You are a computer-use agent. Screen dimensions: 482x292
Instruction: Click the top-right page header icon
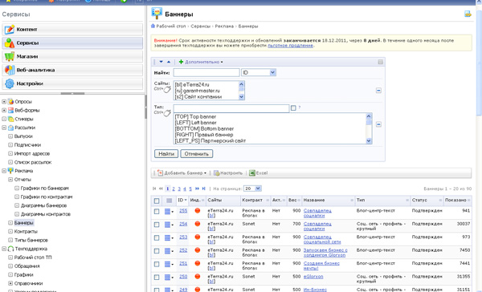point(468,14)
